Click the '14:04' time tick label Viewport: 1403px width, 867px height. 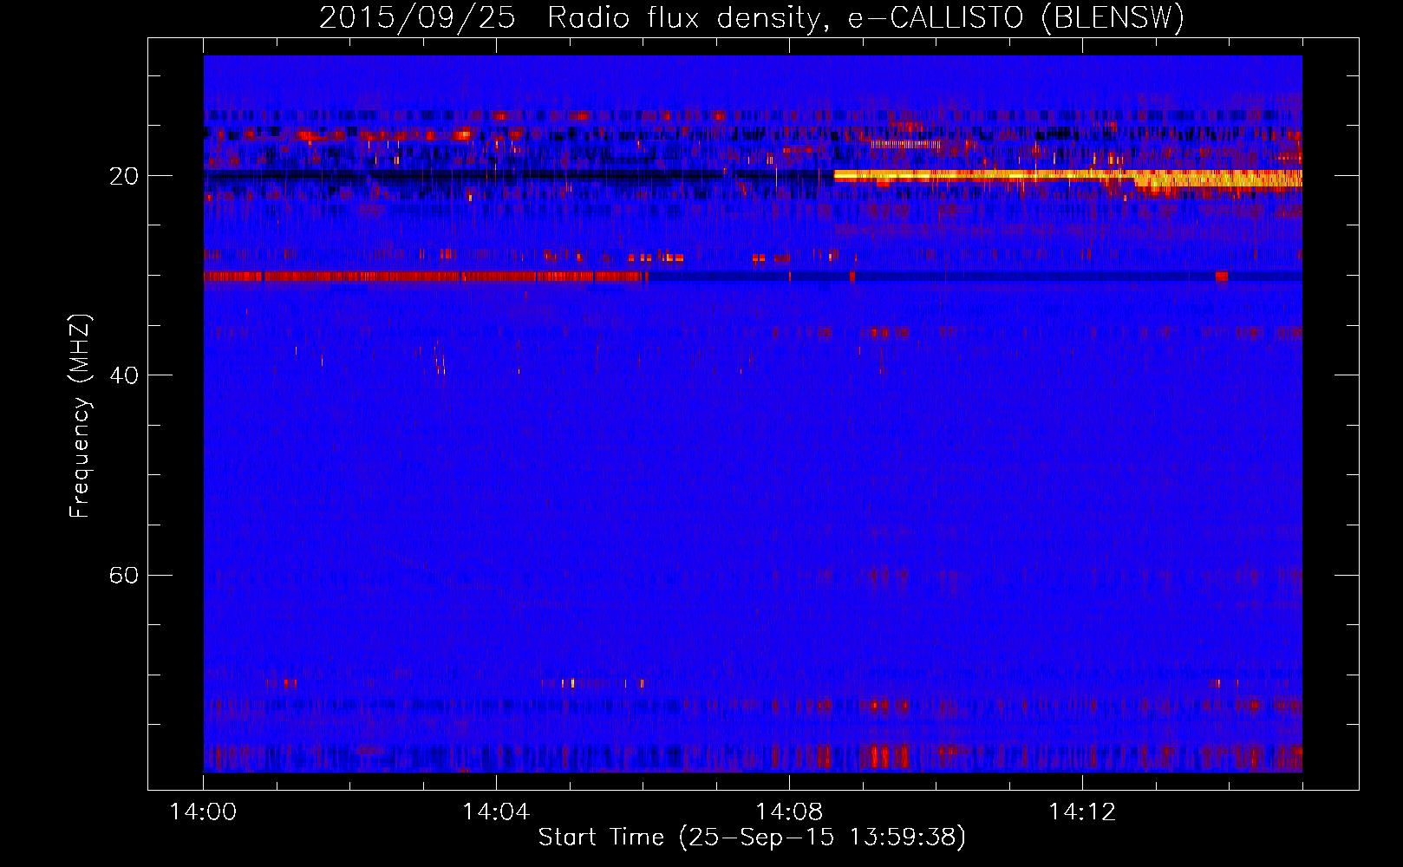[496, 812]
